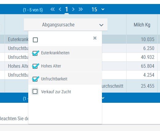The image size is (160, 131).
Task: Uncheck the Unfruchtbarkeit checkbox
Action: pyautogui.click(x=35, y=79)
